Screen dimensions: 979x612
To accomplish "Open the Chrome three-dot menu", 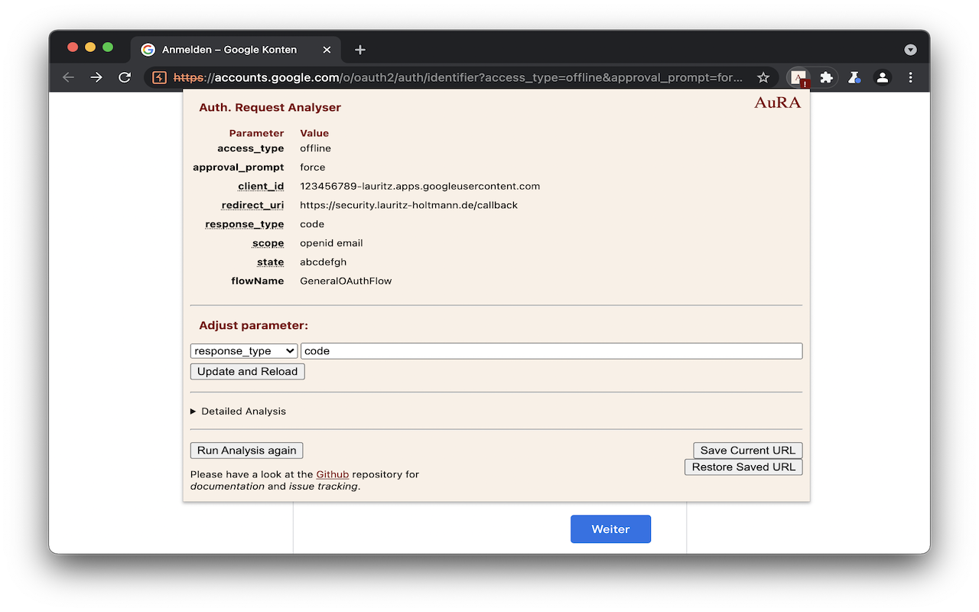I will 910,77.
